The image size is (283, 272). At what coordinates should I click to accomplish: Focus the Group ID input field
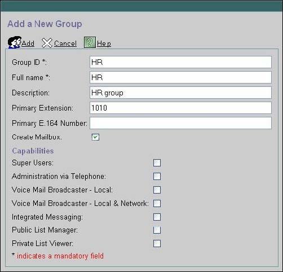(180, 62)
